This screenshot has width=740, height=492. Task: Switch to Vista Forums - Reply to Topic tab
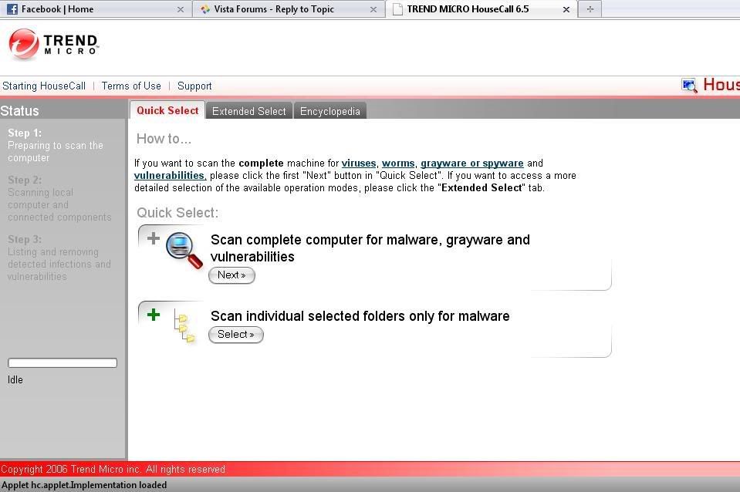(289, 9)
